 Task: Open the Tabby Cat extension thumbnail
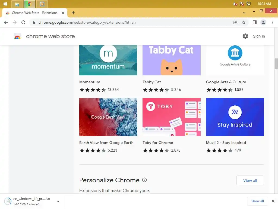pos(172,60)
